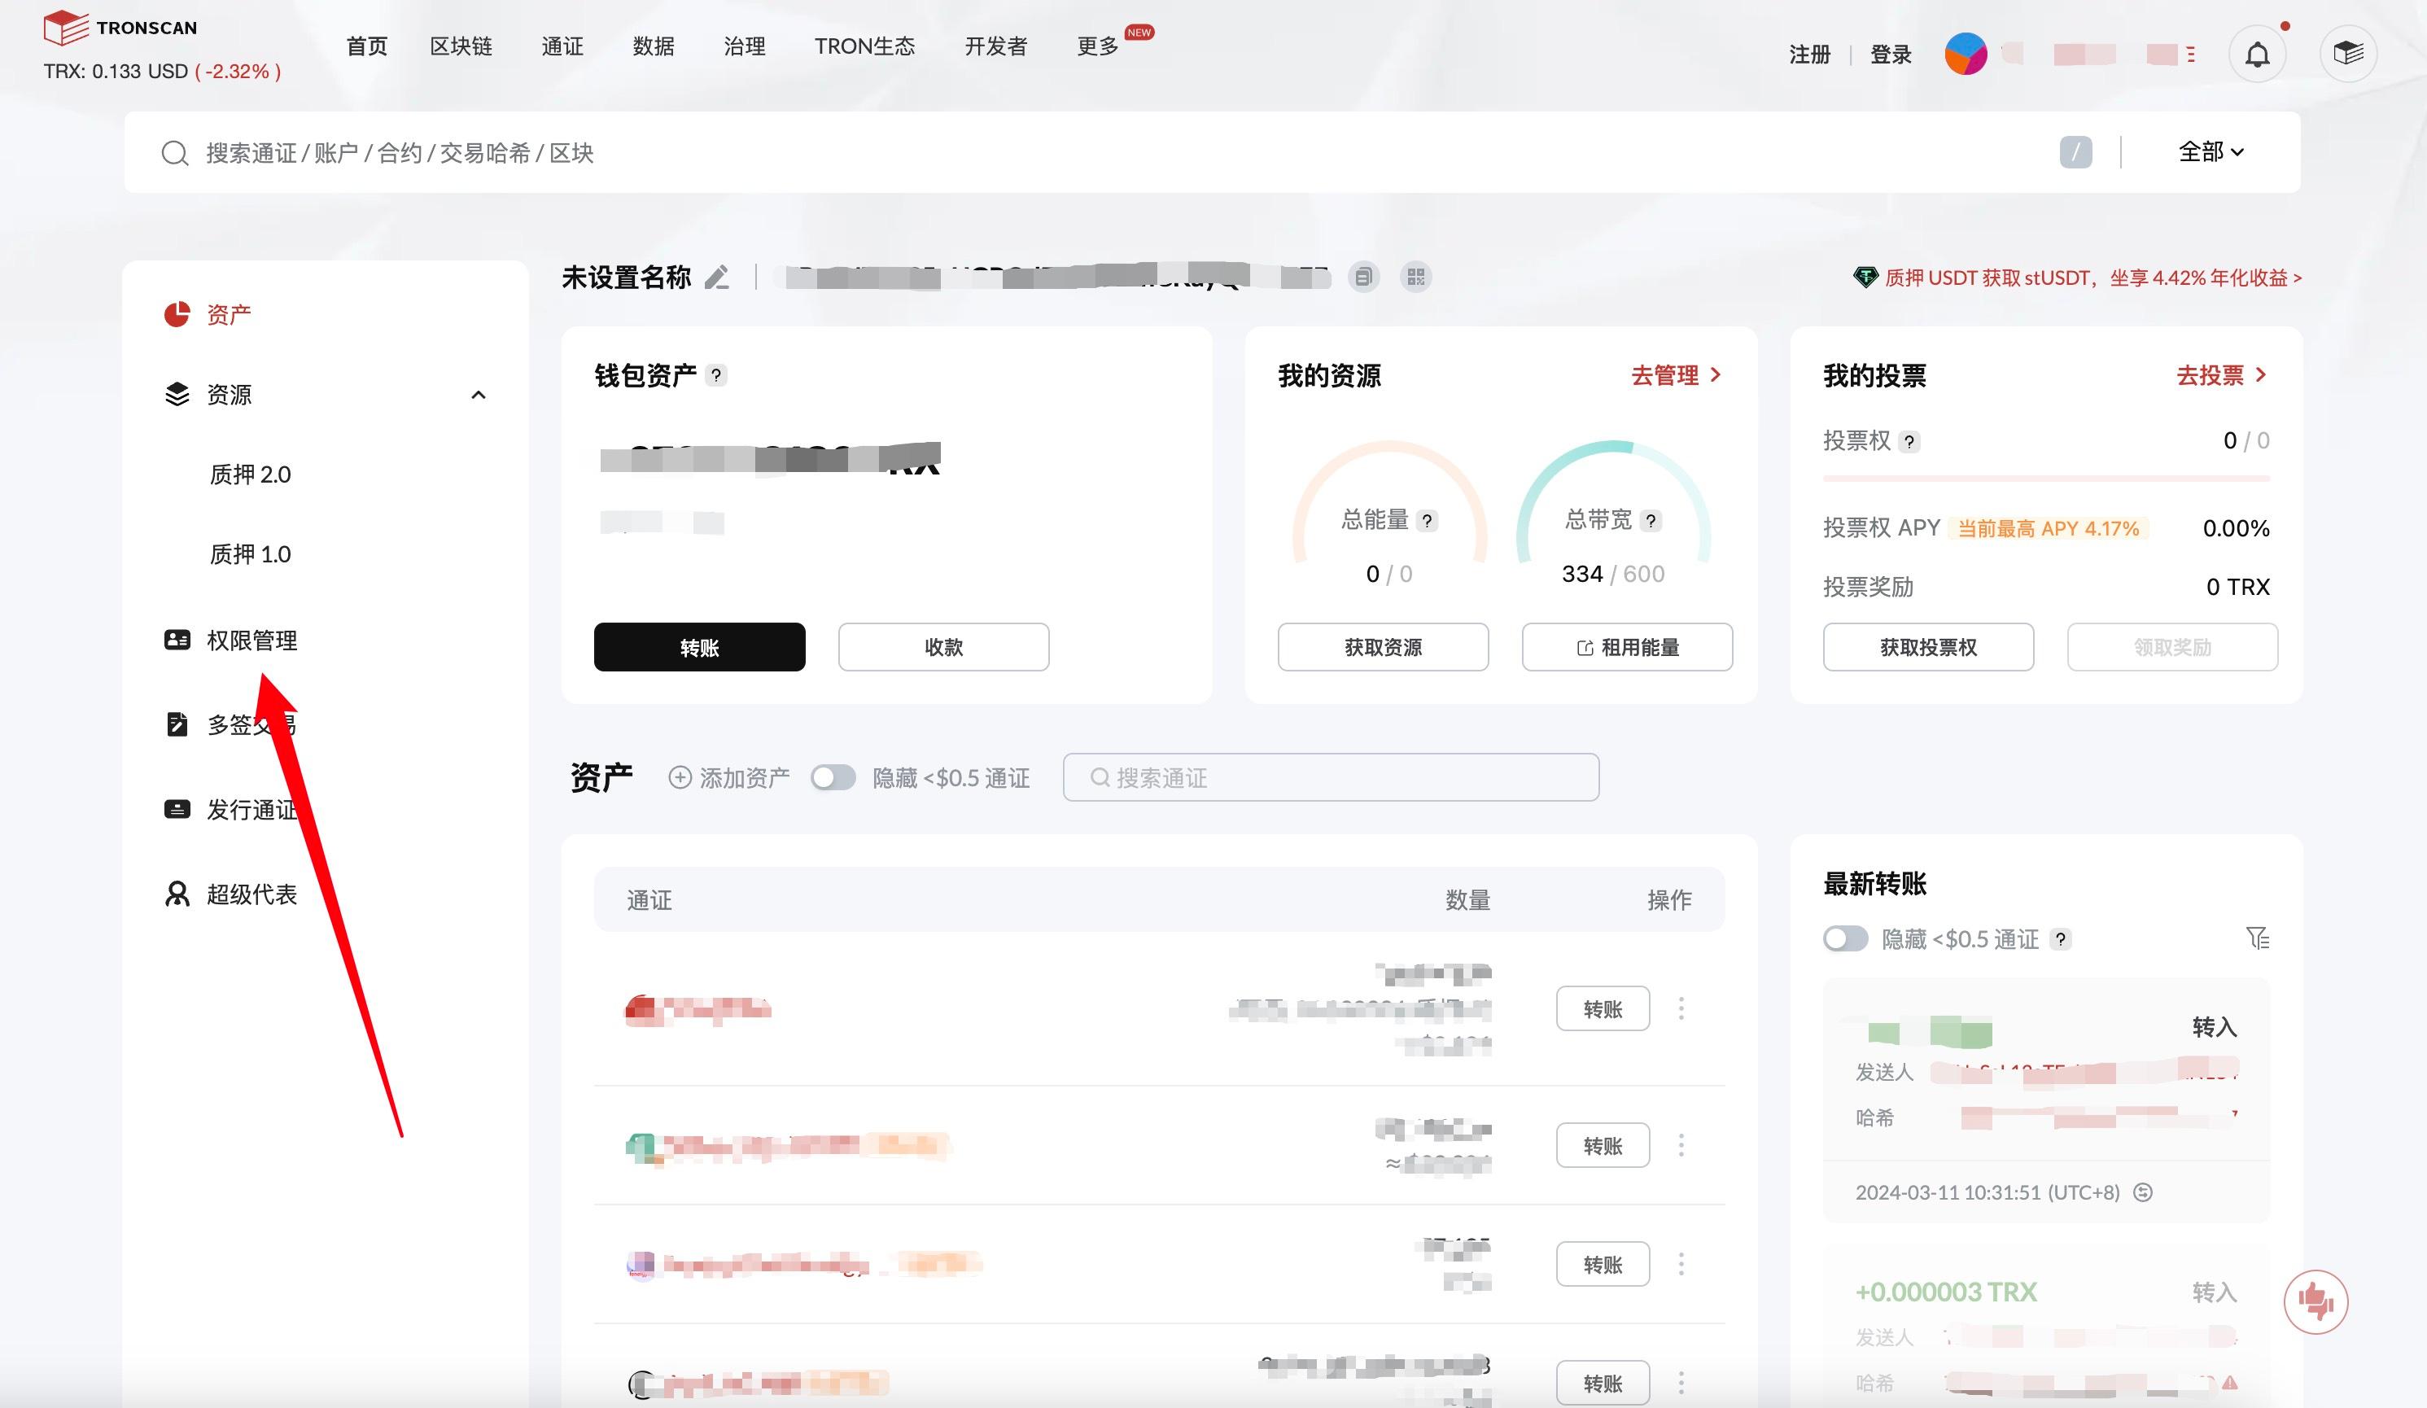Click the 注册 link
This screenshot has width=2427, height=1408.
click(1809, 54)
